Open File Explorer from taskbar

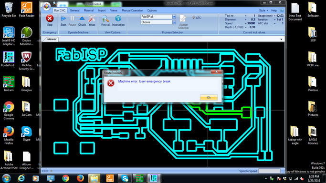coord(94,178)
